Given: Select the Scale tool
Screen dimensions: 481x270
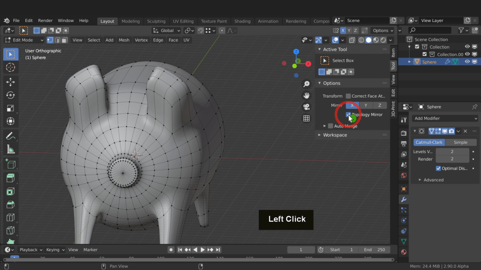Looking at the screenshot, I should (10, 108).
